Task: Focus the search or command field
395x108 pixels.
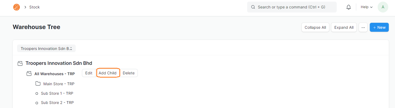Action: click(292, 7)
